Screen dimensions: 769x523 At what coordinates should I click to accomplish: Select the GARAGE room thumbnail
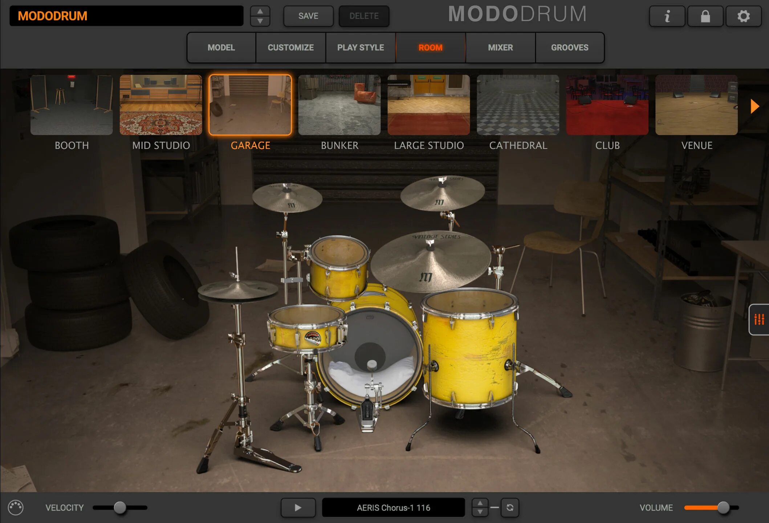pyautogui.click(x=250, y=105)
